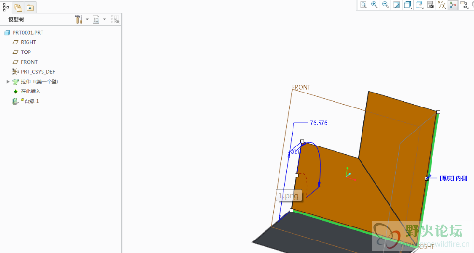Click the Zoom In magnifier icon

pos(374,5)
